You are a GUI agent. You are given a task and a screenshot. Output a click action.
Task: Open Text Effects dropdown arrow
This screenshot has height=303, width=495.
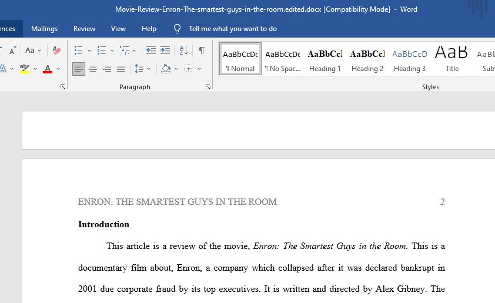(12, 69)
